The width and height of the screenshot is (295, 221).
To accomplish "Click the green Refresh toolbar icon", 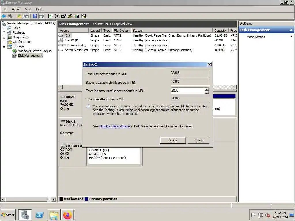I will click(50, 16).
